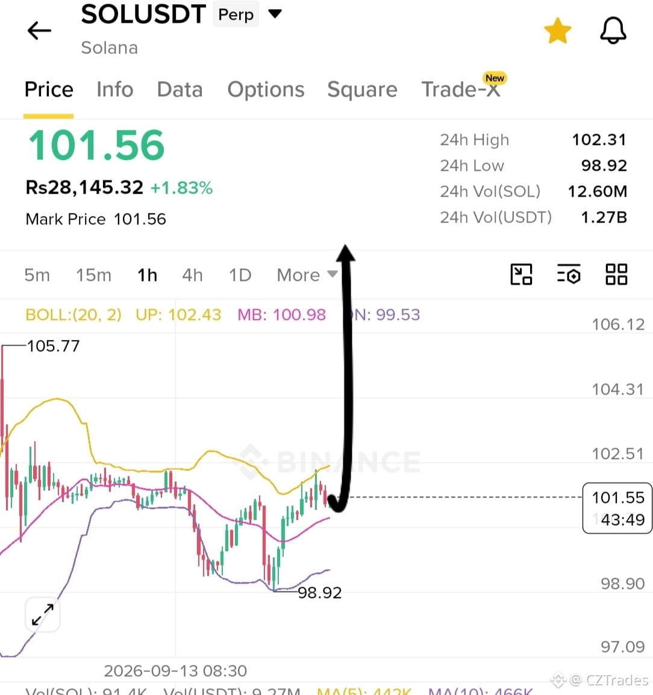Open the chart drawing tools icon
This screenshot has width=653, height=695.
point(521,274)
